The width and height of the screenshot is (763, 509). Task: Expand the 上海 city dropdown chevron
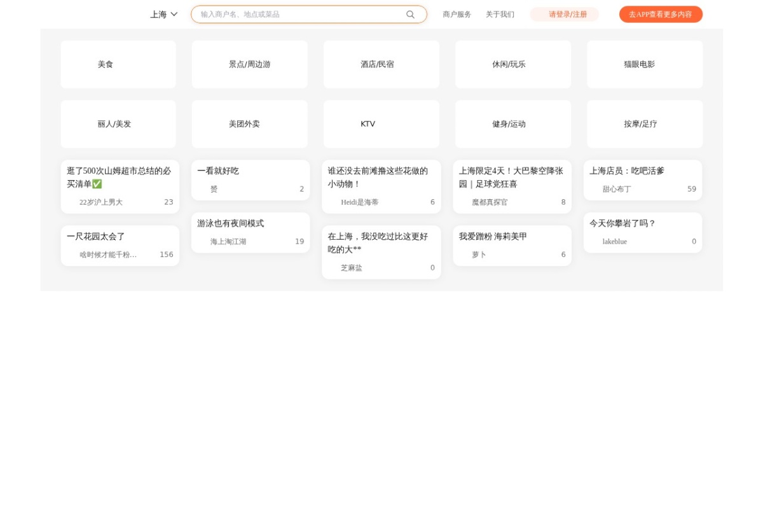[174, 15]
